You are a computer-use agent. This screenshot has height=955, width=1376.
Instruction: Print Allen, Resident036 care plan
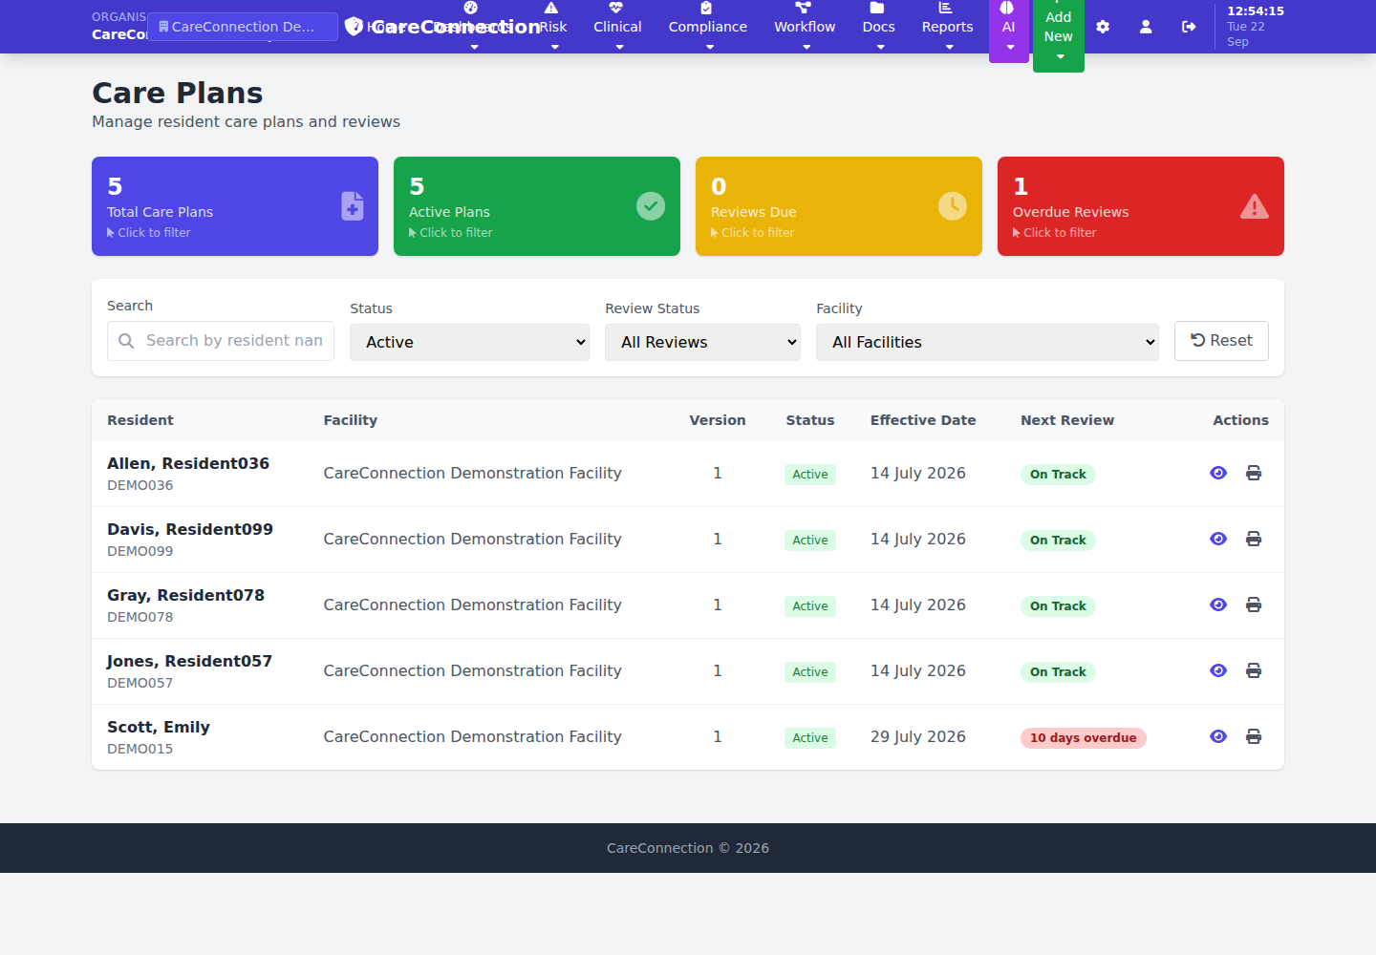point(1254,473)
